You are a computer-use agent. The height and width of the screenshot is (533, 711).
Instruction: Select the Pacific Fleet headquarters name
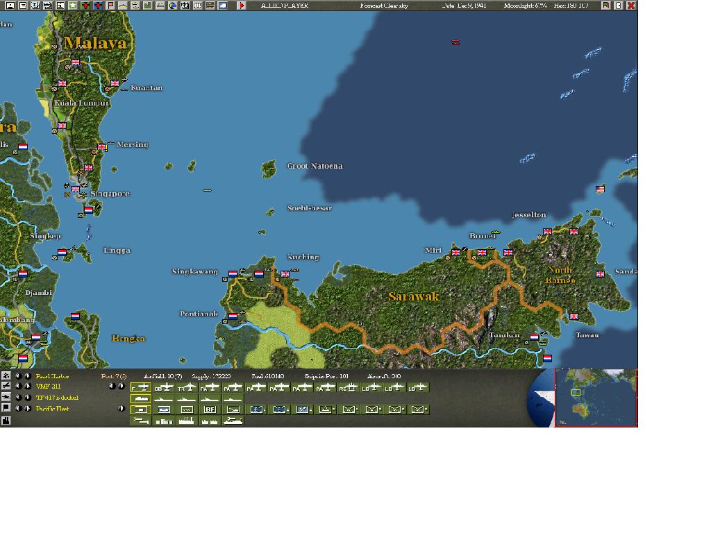pos(53,408)
